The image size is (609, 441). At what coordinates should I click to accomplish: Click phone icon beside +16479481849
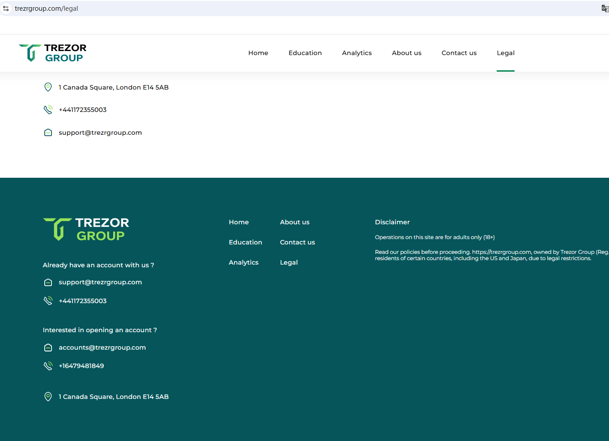point(48,366)
